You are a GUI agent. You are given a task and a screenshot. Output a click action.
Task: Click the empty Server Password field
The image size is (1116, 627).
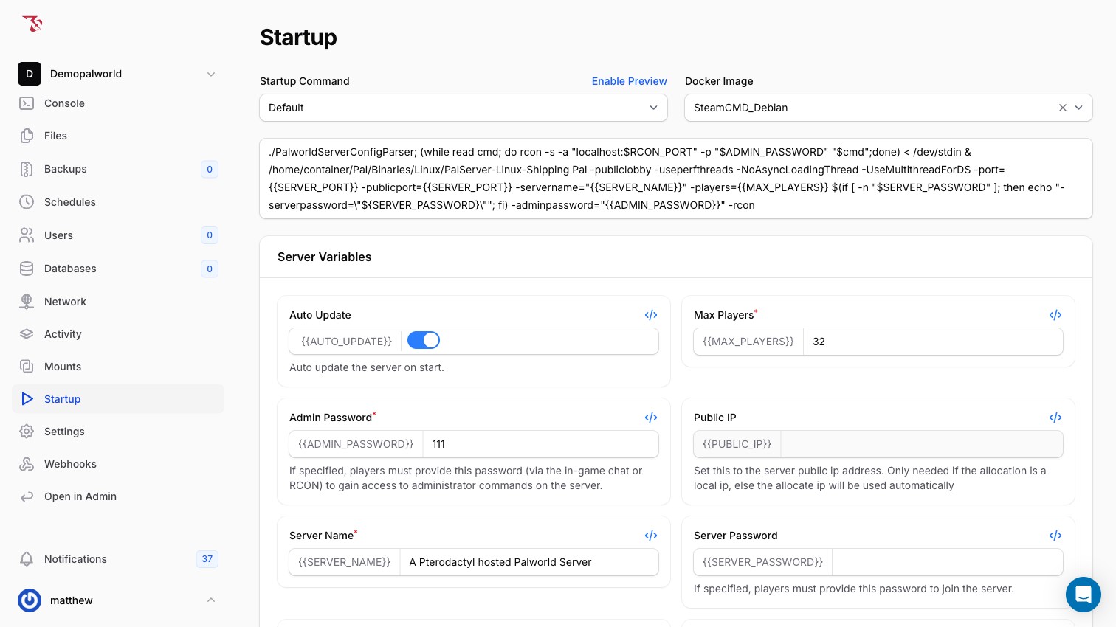948,562
